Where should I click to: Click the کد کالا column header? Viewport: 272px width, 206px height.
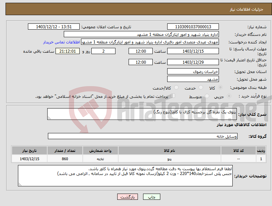point(239,151)
